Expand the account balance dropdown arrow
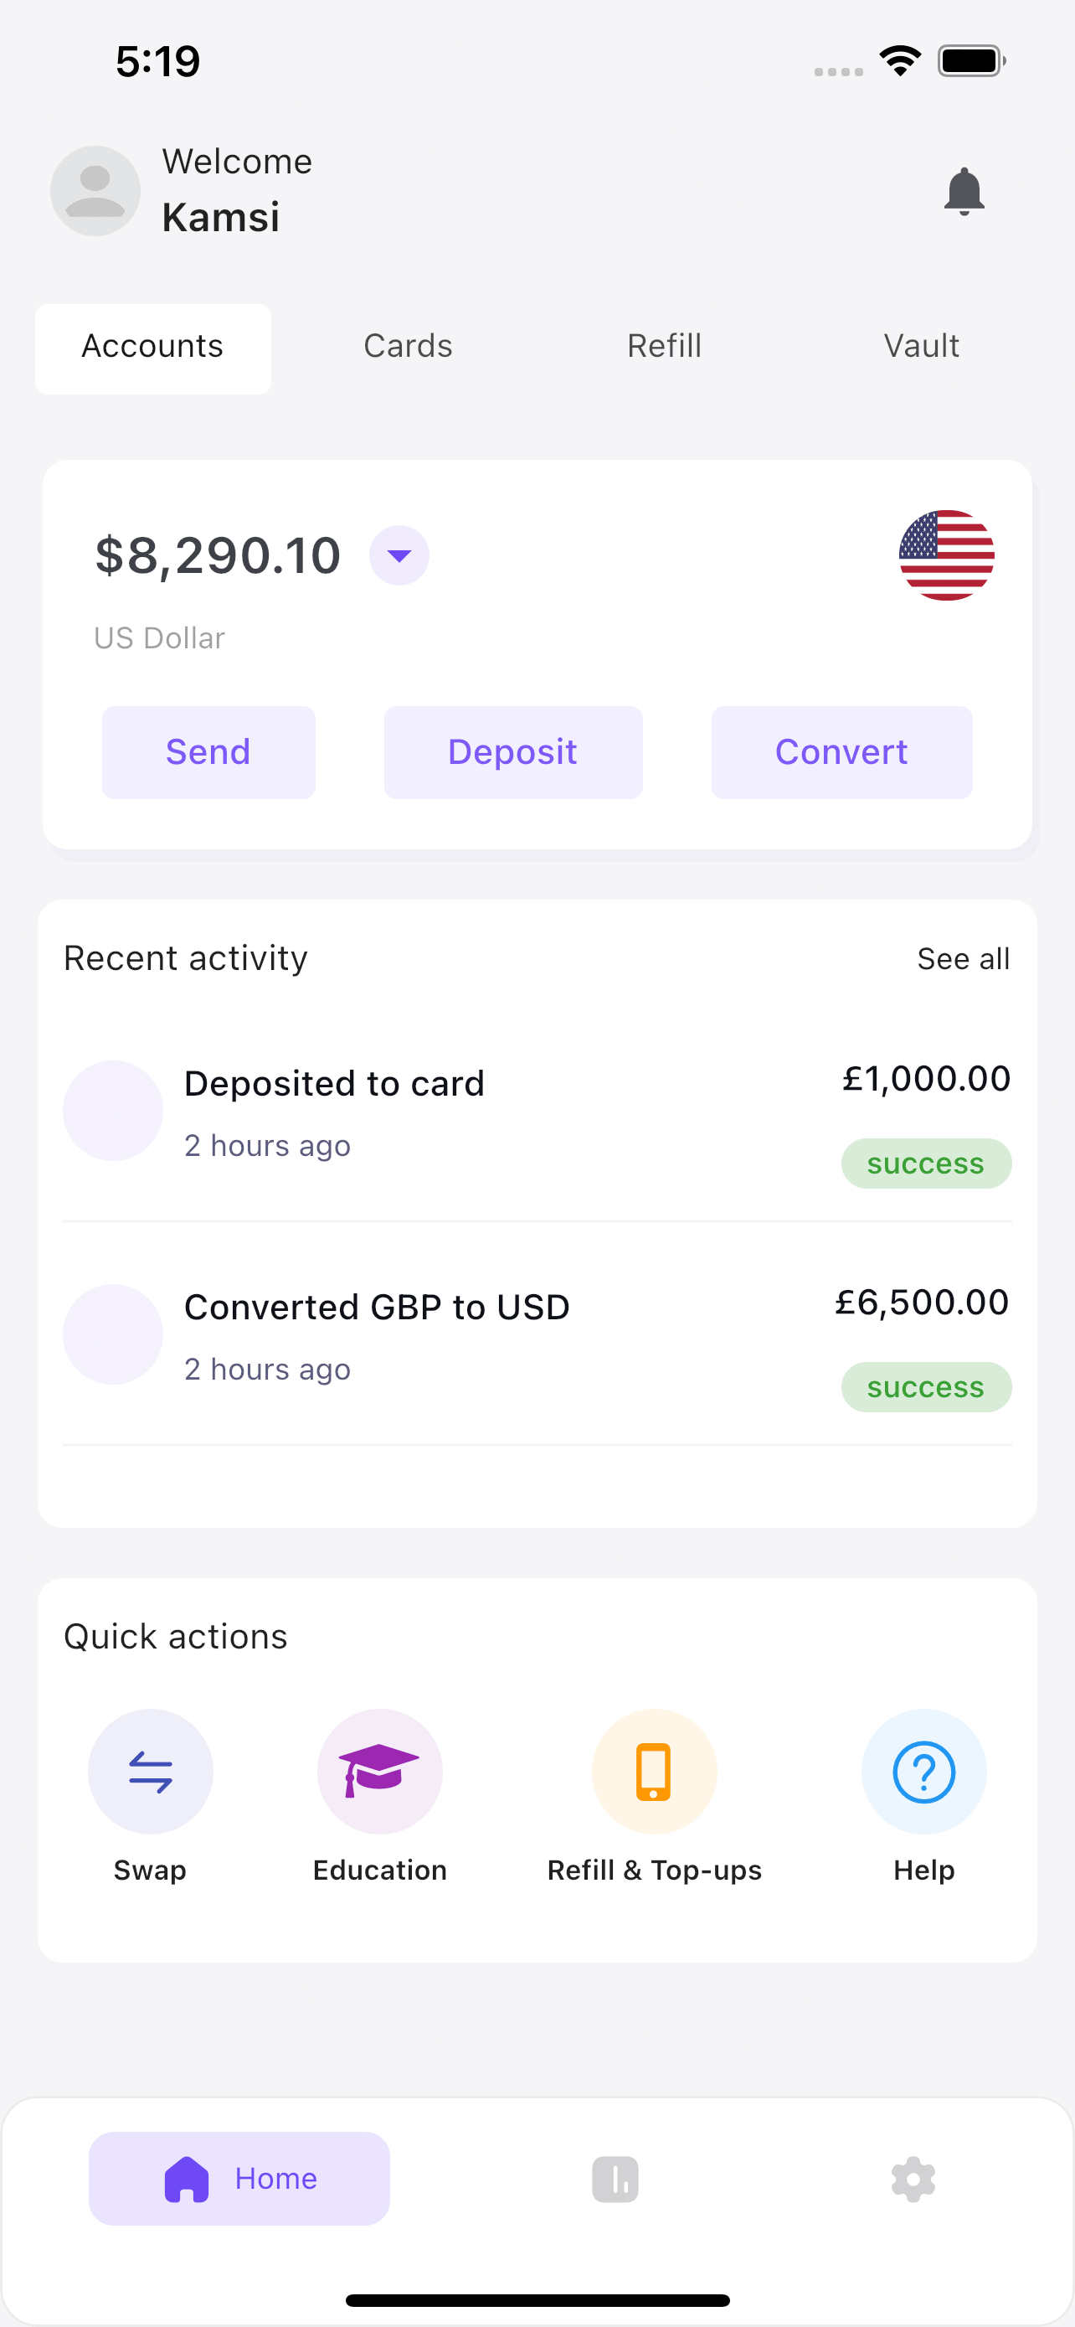Viewport: 1075px width, 2327px height. click(x=399, y=555)
